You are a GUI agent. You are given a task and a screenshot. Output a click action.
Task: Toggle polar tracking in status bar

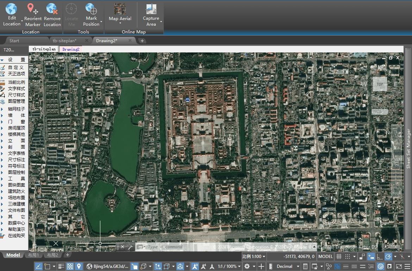(388, 257)
